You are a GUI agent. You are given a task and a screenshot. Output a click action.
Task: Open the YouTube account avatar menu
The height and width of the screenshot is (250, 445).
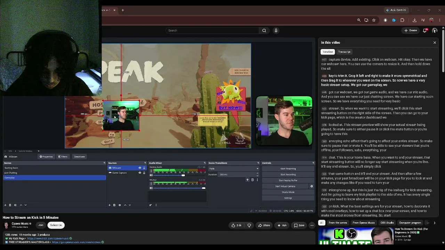point(435,31)
